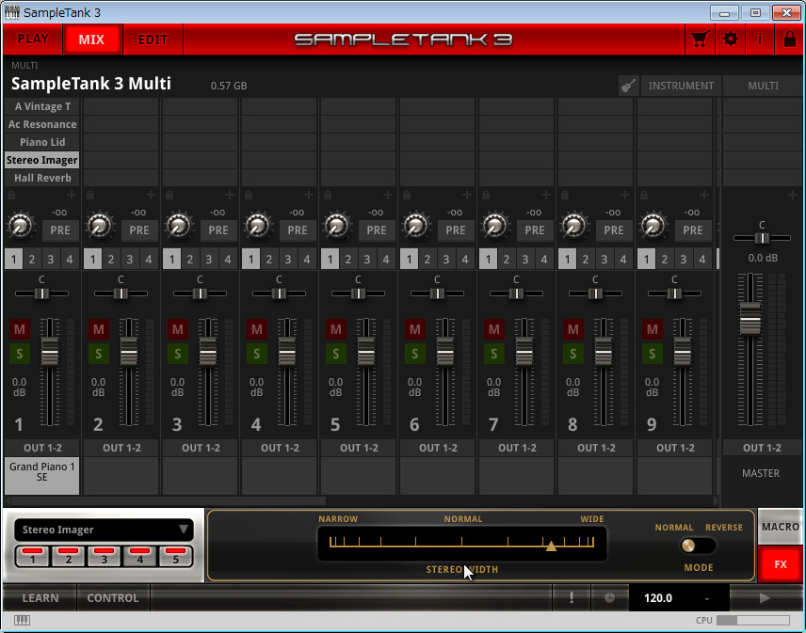Image resolution: width=806 pixels, height=633 pixels.
Task: Click the clock sync icon
Action: point(609,597)
